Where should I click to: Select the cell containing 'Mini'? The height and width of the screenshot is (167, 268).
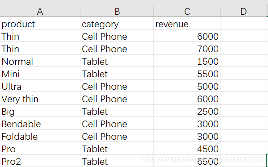pyautogui.click(x=40, y=73)
